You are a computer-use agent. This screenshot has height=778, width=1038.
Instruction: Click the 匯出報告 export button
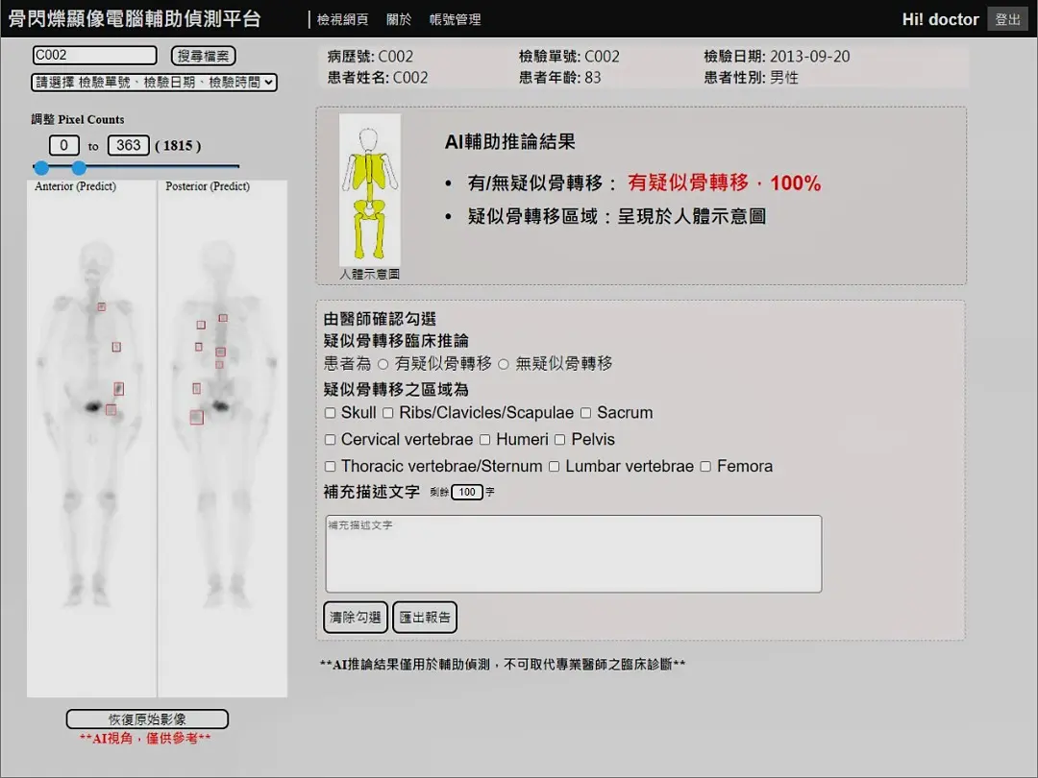point(425,618)
